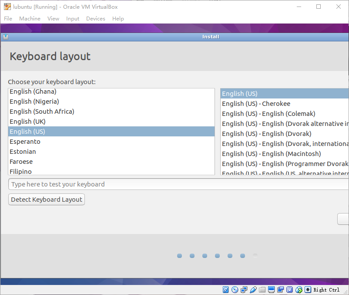The image size is (349, 295).
Task: Click the keyboard capture arrow icon
Action: click(308, 290)
